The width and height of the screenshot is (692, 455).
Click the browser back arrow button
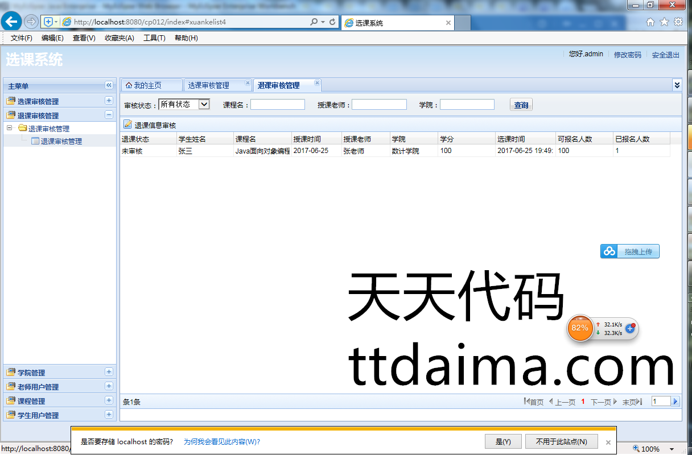11,22
